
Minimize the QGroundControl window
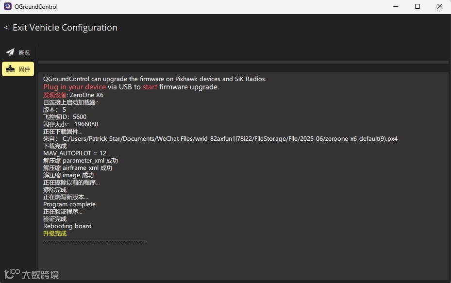[x=395, y=7]
